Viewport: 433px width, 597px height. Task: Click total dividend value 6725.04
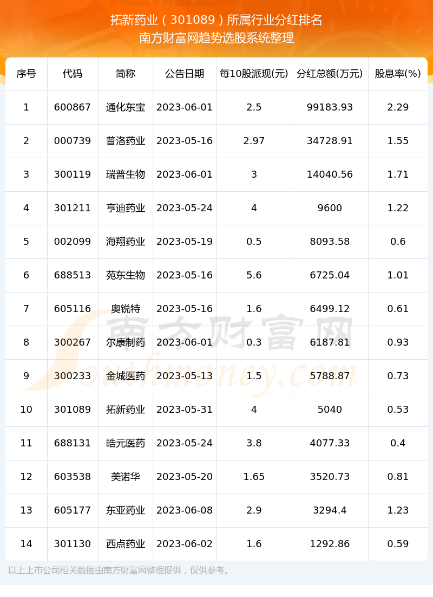[x=330, y=275]
